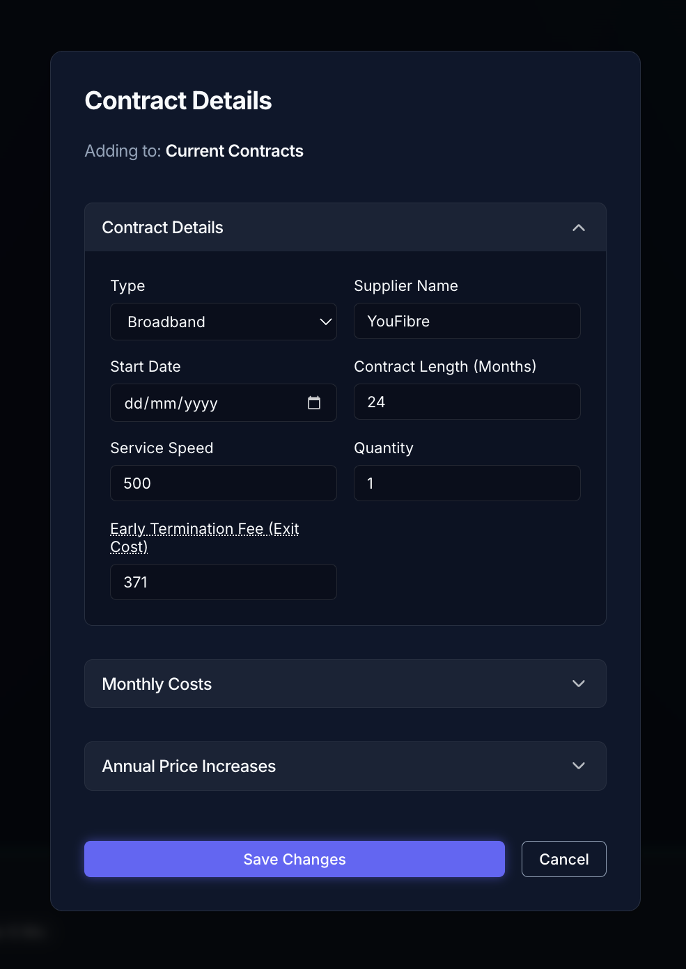Expand the Monthly Costs section

(345, 684)
